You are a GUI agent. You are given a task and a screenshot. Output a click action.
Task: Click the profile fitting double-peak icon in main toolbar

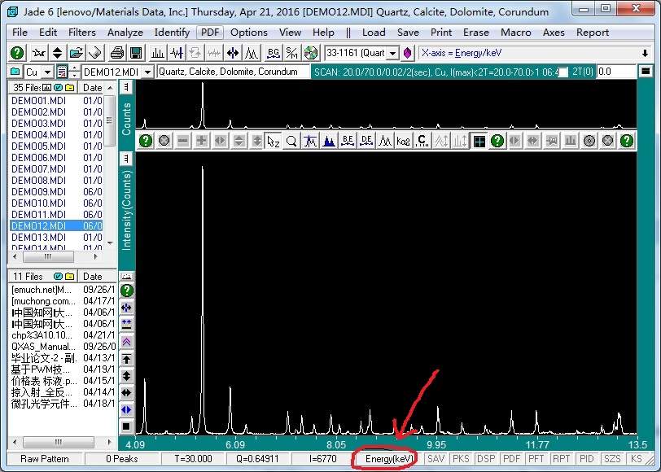pyautogui.click(x=252, y=53)
